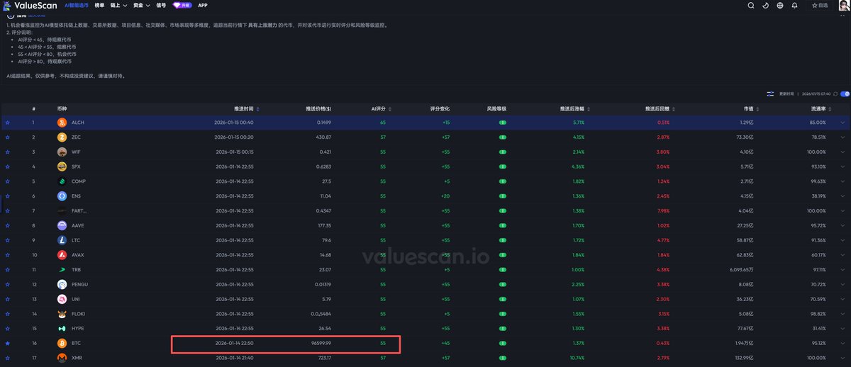Expand the BTC row chevron
Image resolution: width=851 pixels, height=367 pixels.
(842, 343)
